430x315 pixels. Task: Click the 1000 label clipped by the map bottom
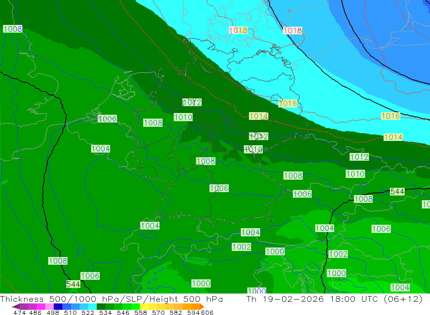pyautogui.click(x=257, y=291)
